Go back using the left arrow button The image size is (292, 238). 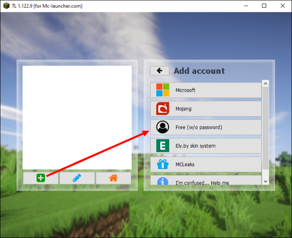click(x=160, y=71)
